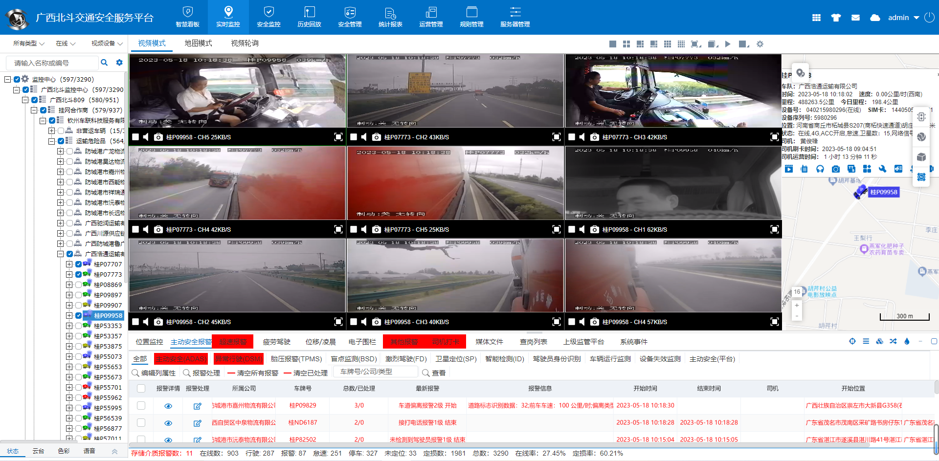This screenshot has width=939, height=461.
Task: Fullscreen the 桂P07773 - CH3 video
Action: pyautogui.click(x=775, y=137)
